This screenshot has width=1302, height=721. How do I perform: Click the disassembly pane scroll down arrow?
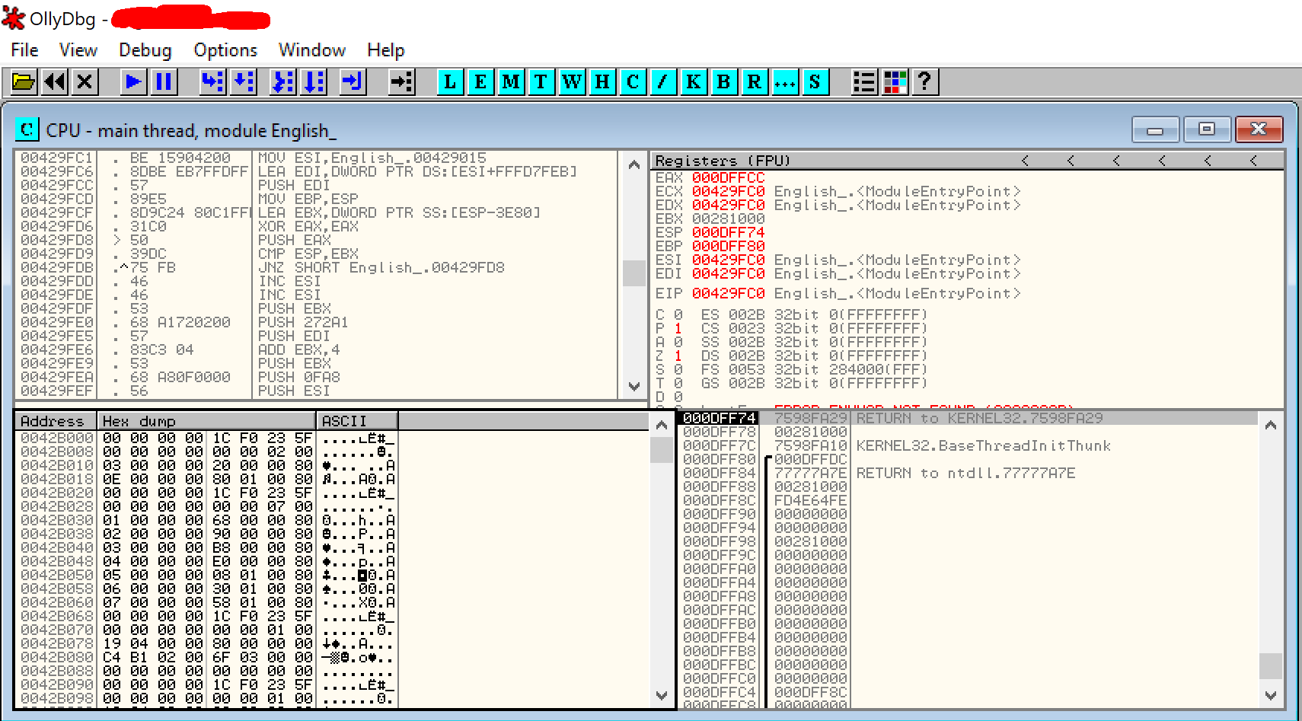coord(633,387)
